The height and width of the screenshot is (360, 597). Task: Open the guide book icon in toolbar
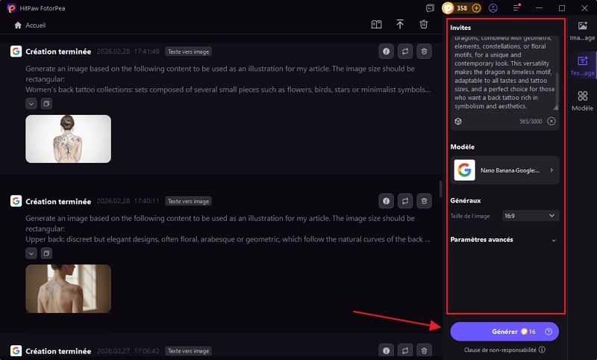pos(377,25)
